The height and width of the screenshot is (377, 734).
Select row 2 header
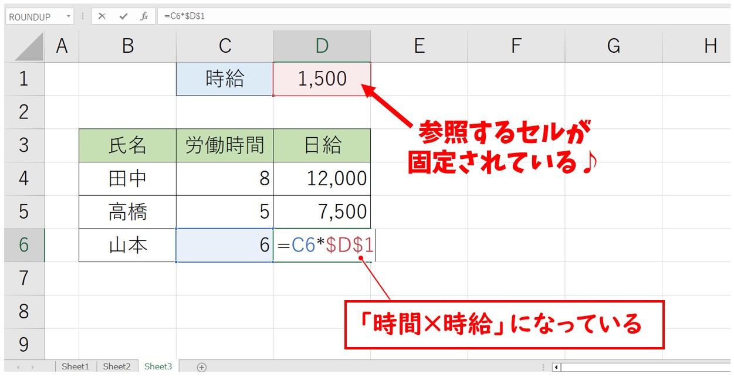pos(24,112)
